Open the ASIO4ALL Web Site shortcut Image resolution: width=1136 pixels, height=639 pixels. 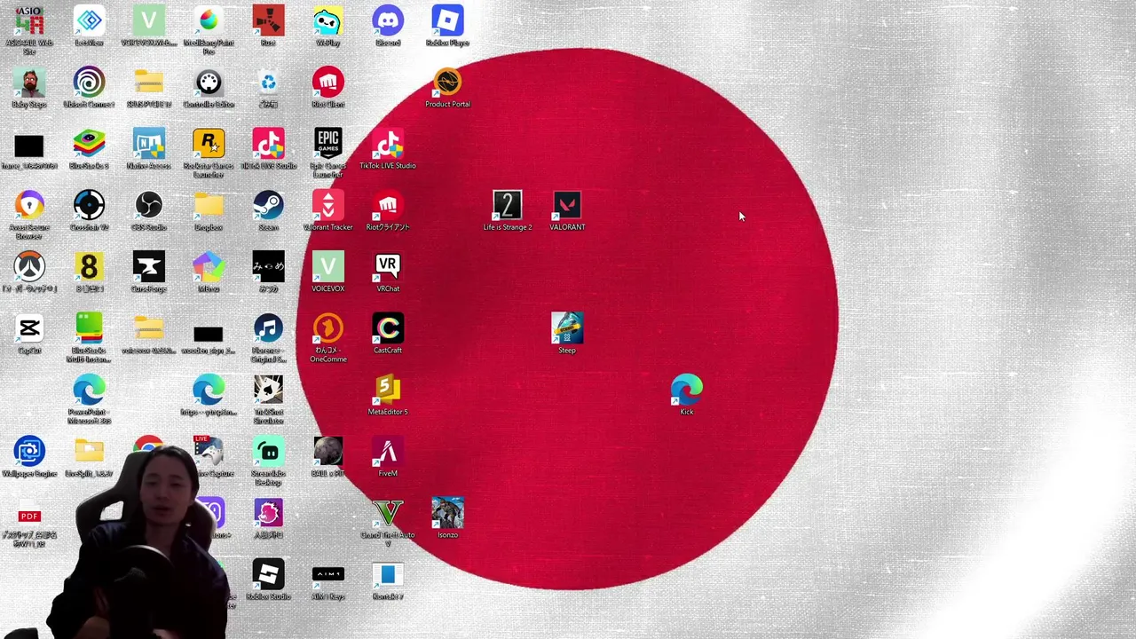[x=29, y=21]
